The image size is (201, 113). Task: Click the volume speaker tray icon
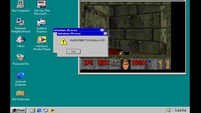[169, 110]
